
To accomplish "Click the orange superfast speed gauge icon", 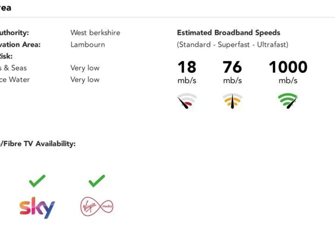I will pos(232,101).
